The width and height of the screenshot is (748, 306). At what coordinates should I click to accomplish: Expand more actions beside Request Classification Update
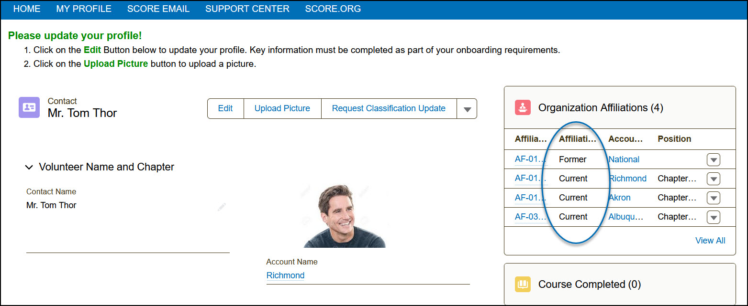click(467, 109)
